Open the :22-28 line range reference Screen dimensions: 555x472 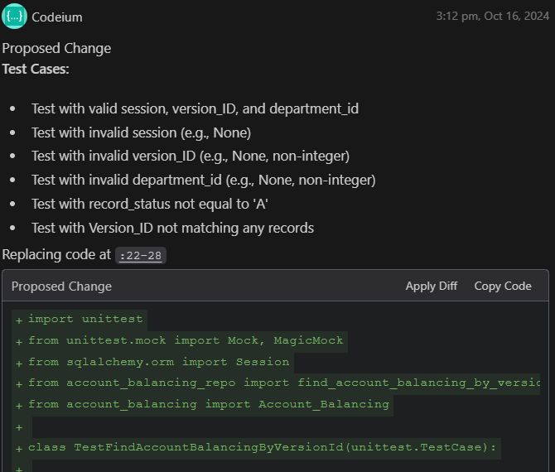point(140,256)
